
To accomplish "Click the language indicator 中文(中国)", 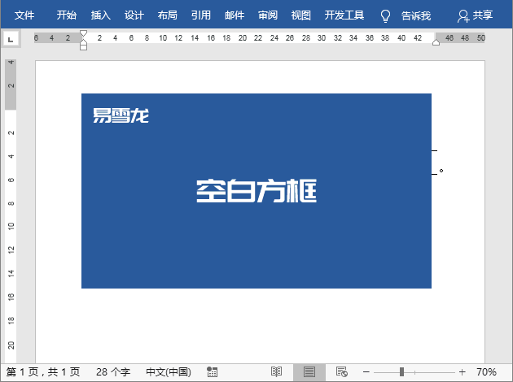I will click(169, 372).
